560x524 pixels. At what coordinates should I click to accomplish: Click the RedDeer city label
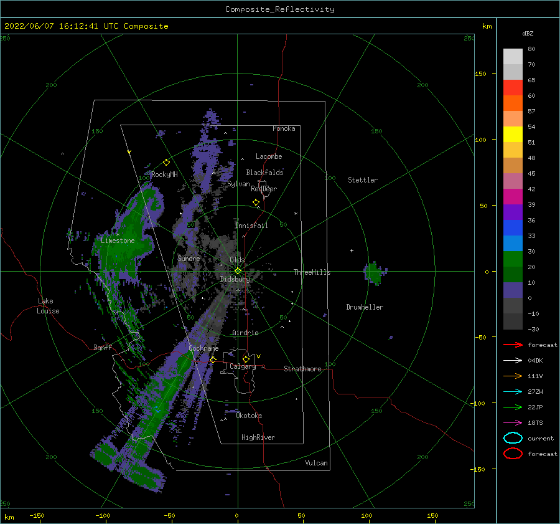pyautogui.click(x=264, y=189)
